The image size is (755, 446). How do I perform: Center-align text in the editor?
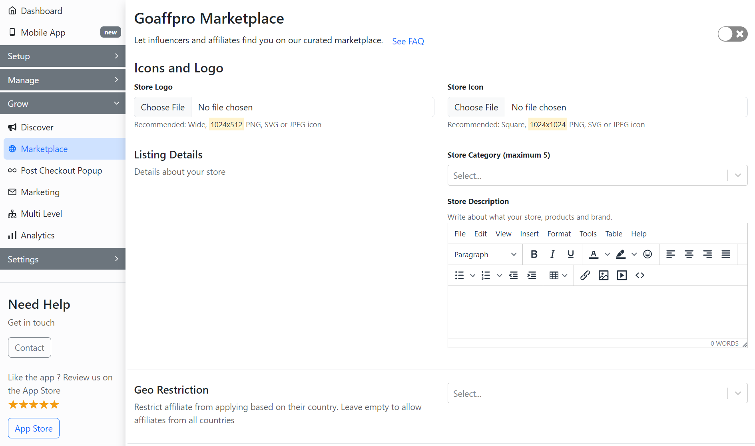pyautogui.click(x=689, y=254)
